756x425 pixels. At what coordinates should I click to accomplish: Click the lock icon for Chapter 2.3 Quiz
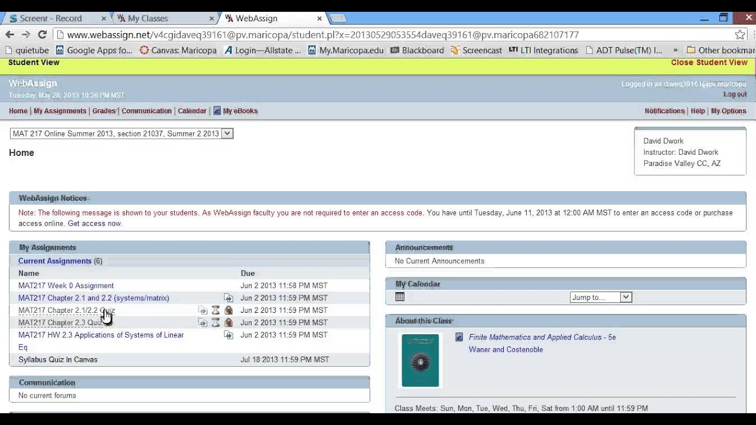pos(228,323)
